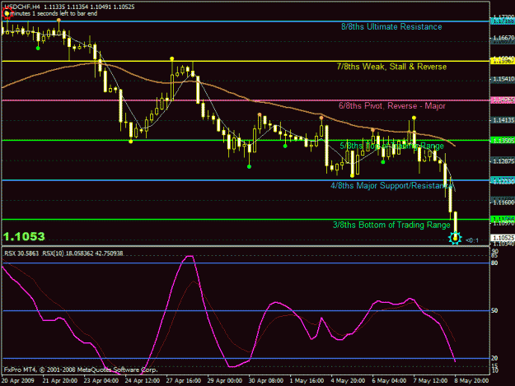This screenshot has height=386, width=515.
Task: Click the red circle marker beside the bar timer
Action: tap(7, 13)
